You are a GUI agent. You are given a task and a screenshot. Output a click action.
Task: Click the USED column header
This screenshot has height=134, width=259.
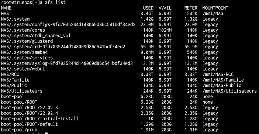pyautogui.click(x=148, y=8)
